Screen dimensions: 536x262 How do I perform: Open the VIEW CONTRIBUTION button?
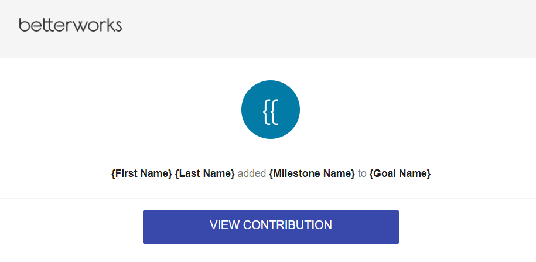click(271, 227)
